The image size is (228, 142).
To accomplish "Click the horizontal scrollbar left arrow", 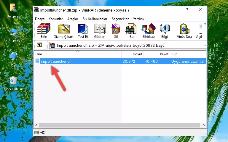I will [x=36, y=125].
